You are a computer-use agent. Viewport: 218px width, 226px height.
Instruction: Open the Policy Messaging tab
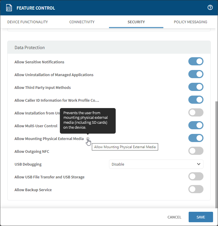(x=190, y=22)
